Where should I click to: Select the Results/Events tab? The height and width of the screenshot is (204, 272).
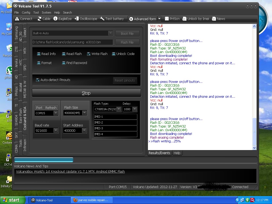click(159, 153)
